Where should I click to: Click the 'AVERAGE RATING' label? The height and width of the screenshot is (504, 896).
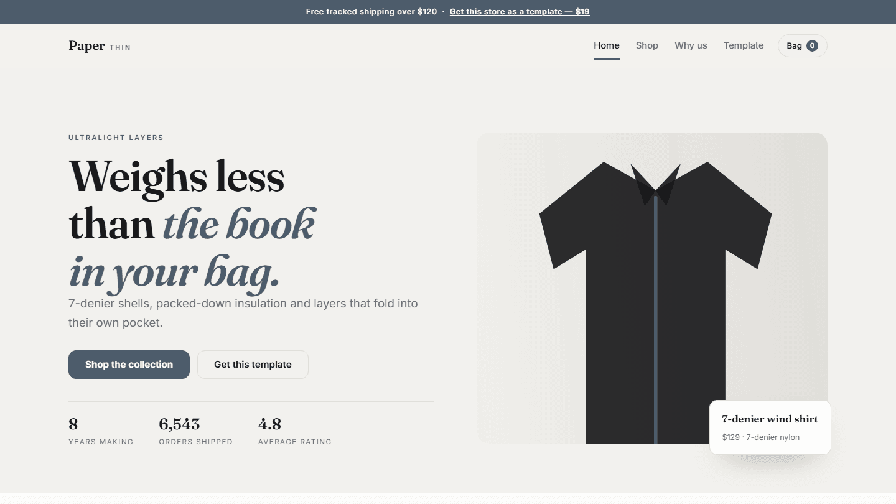295,442
